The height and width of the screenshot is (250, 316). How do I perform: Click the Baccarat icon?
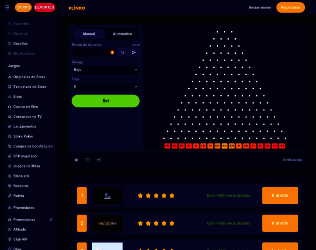click(x=10, y=186)
